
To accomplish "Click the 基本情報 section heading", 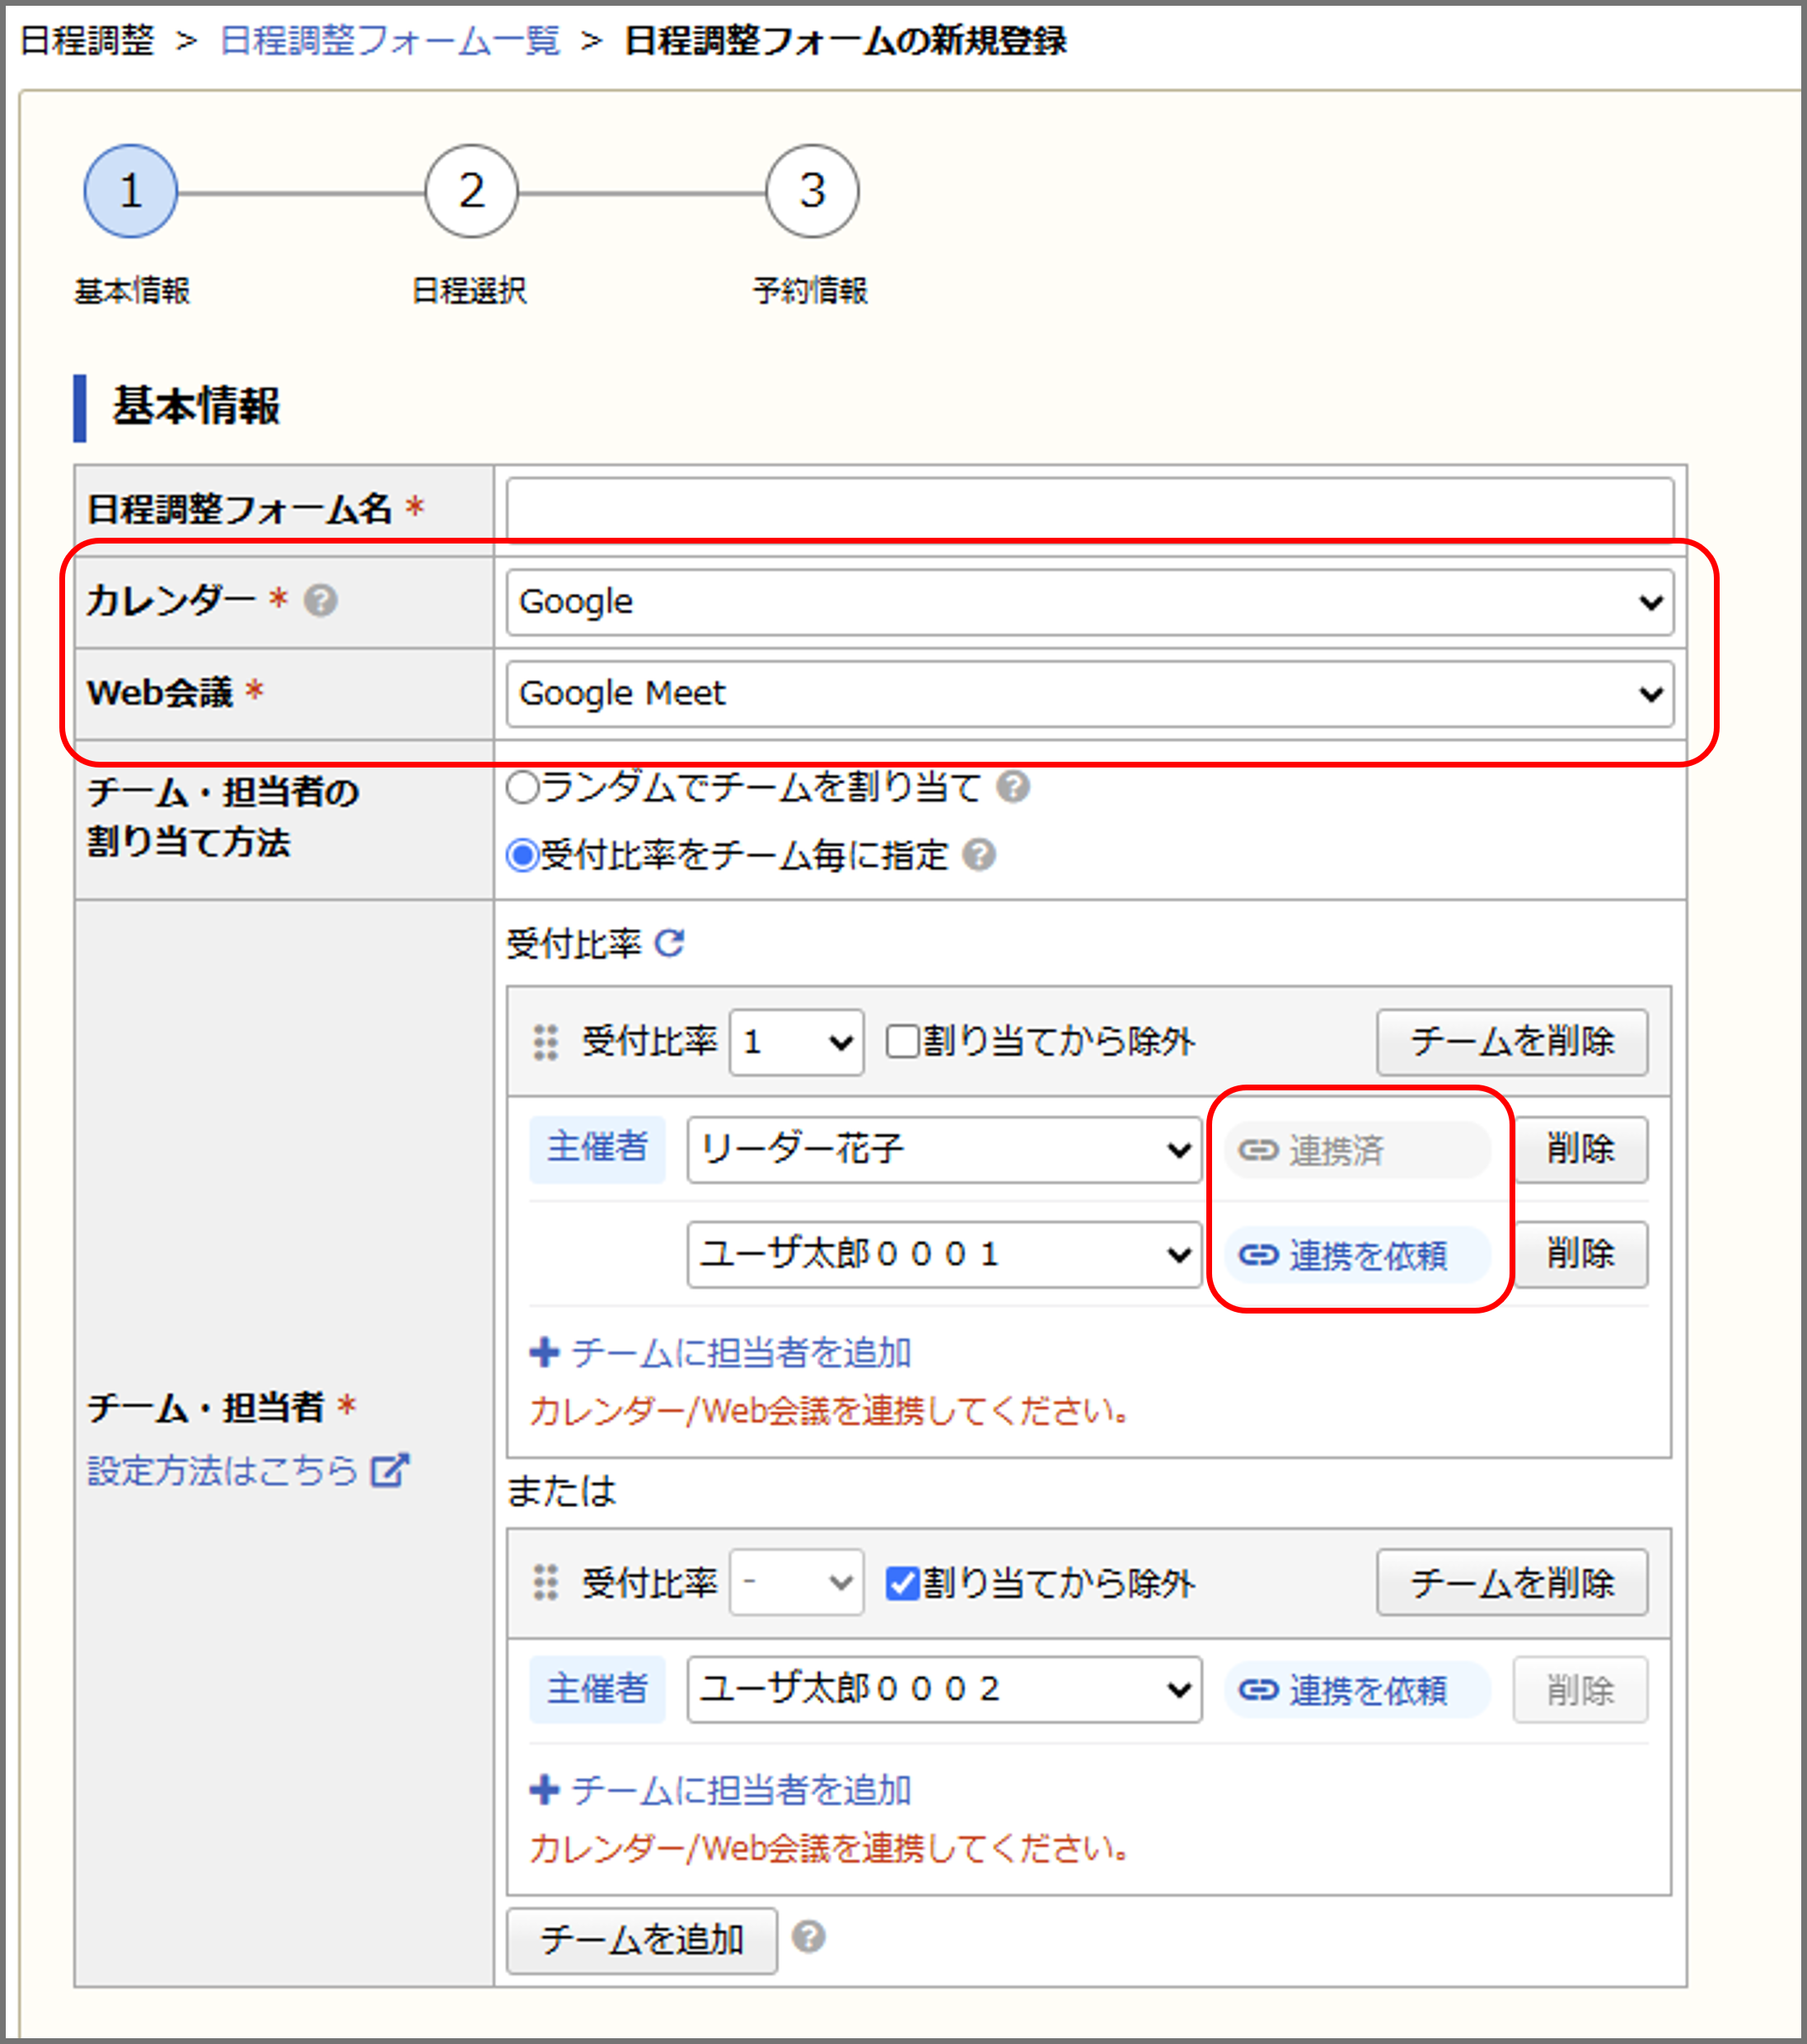I will (196, 407).
